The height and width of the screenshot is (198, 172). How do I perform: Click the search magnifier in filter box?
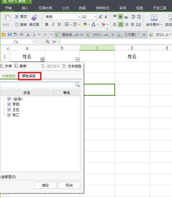point(77,85)
